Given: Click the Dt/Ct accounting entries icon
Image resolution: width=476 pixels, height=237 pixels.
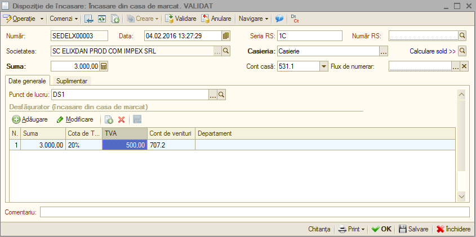Looking at the screenshot, I should click(x=295, y=19).
